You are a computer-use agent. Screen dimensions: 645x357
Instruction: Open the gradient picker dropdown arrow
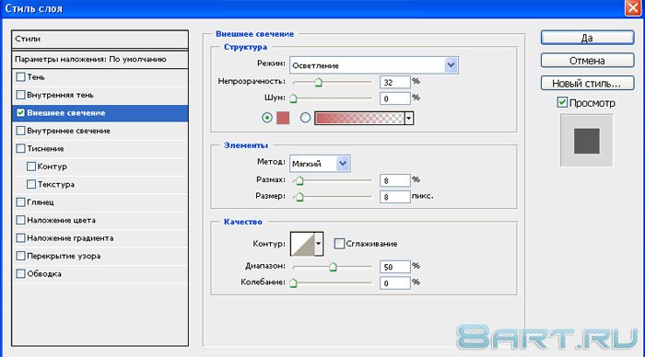[408, 119]
